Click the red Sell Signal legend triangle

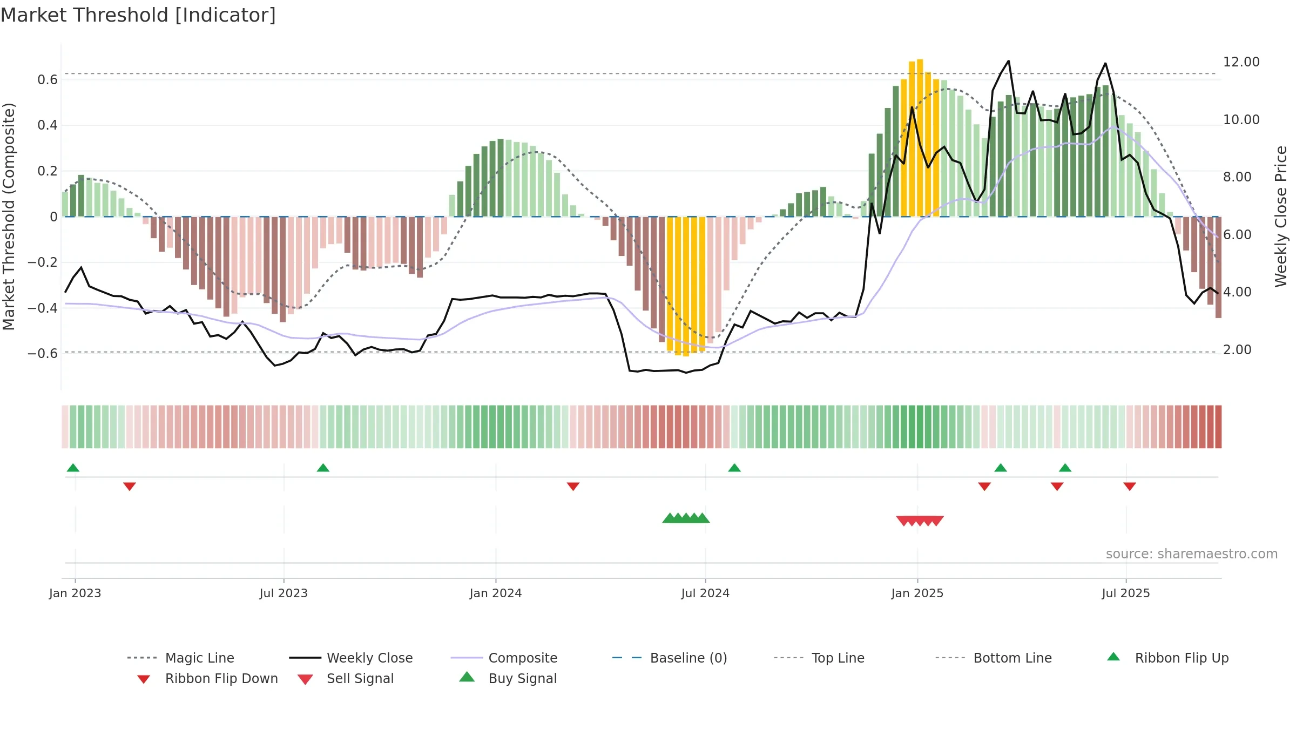tap(305, 679)
